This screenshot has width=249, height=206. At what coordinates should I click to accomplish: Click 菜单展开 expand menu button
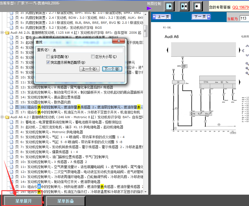pyautogui.click(x=23, y=201)
